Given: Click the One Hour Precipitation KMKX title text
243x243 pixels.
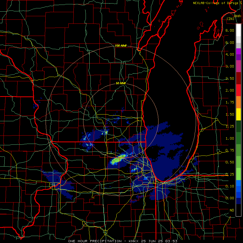Looking at the screenshot, I should coord(123,241).
